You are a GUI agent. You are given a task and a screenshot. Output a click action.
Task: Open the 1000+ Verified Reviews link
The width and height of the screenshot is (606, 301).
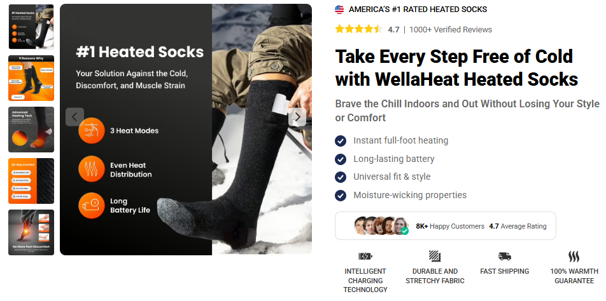coord(451,30)
